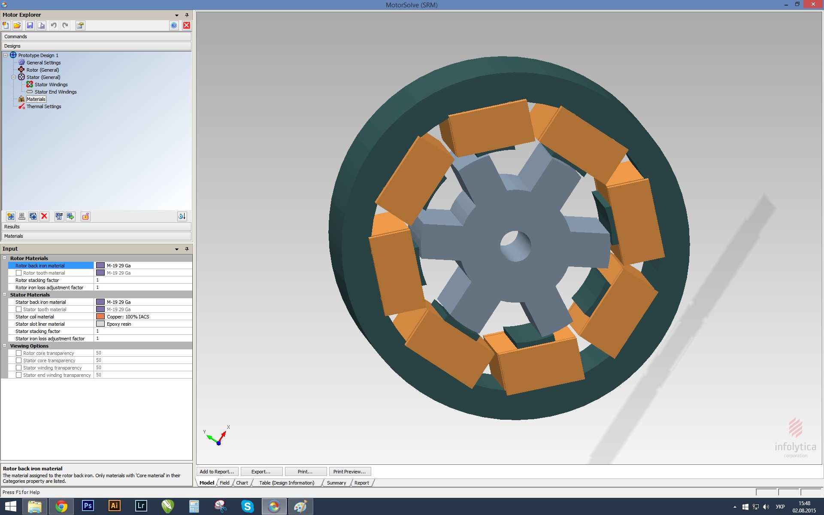Image resolution: width=824 pixels, height=515 pixels.
Task: Click the new design icon with sun
Action: 11,217
